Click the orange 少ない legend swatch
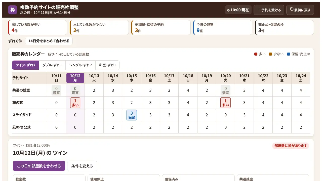This screenshot has width=322, height=181. pyautogui.click(x=270, y=54)
